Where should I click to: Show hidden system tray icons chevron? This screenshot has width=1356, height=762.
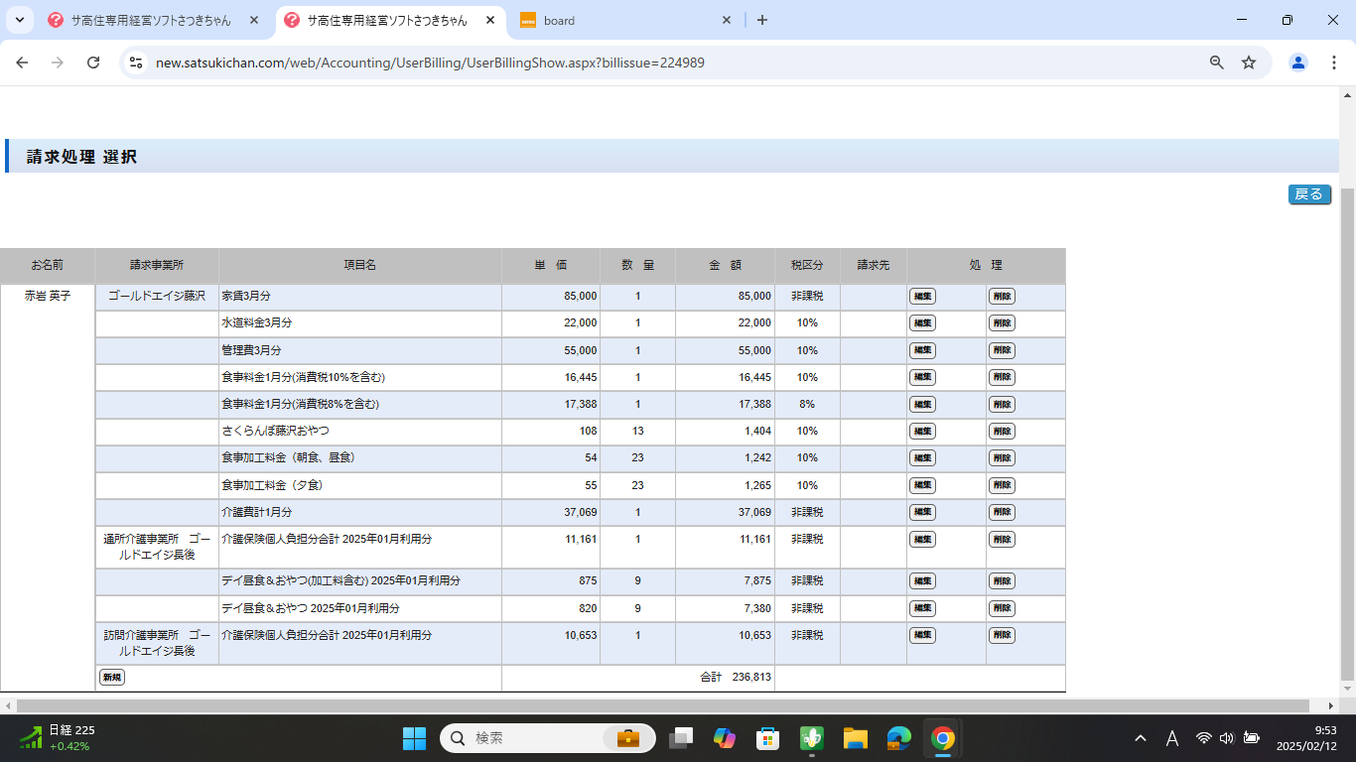pyautogui.click(x=1141, y=738)
